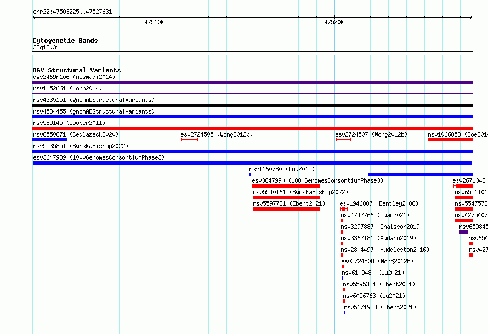Select the esv2724507 red bracket glyph

coord(344,140)
